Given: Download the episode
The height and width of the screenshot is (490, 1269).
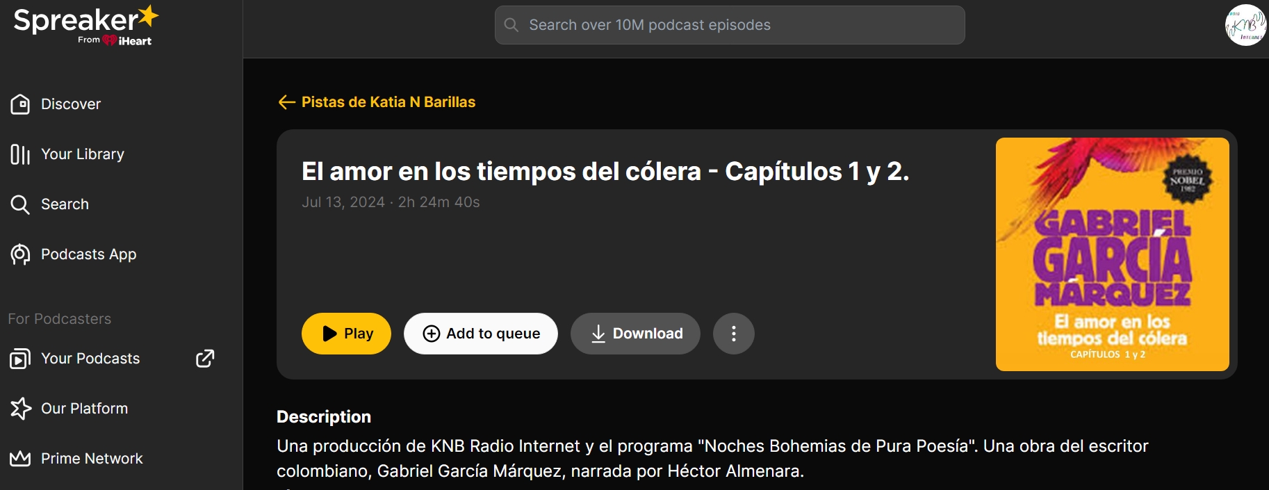Looking at the screenshot, I should [635, 334].
